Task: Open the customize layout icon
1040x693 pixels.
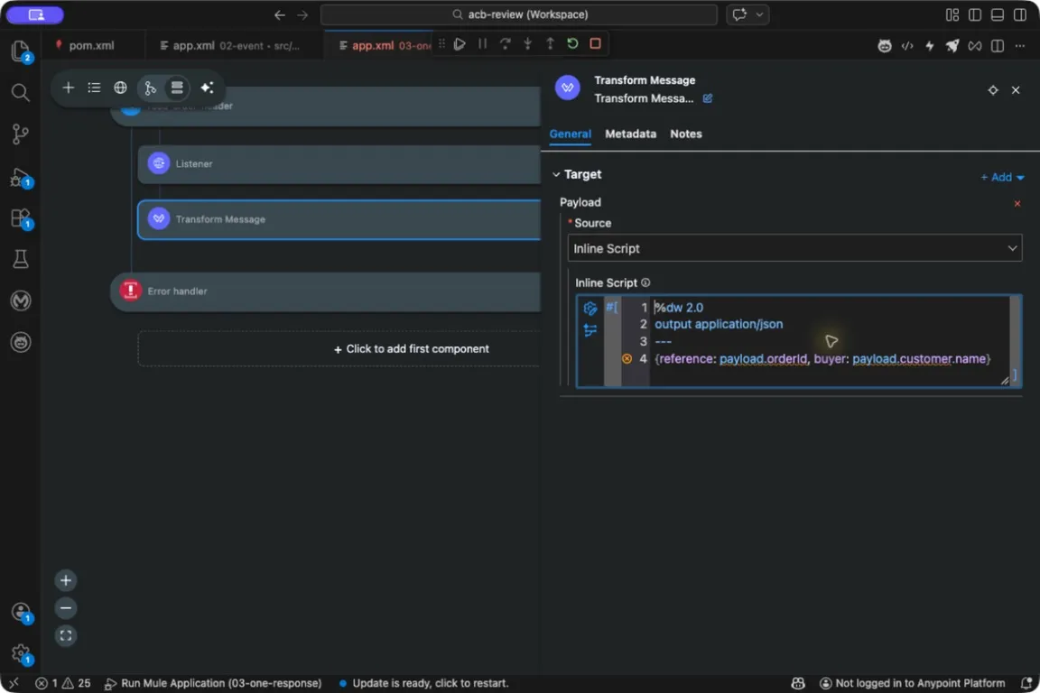Action: 952,14
